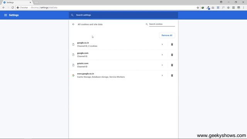Click the browser Back arrow
This screenshot has width=247, height=139.
(x=3, y=8)
